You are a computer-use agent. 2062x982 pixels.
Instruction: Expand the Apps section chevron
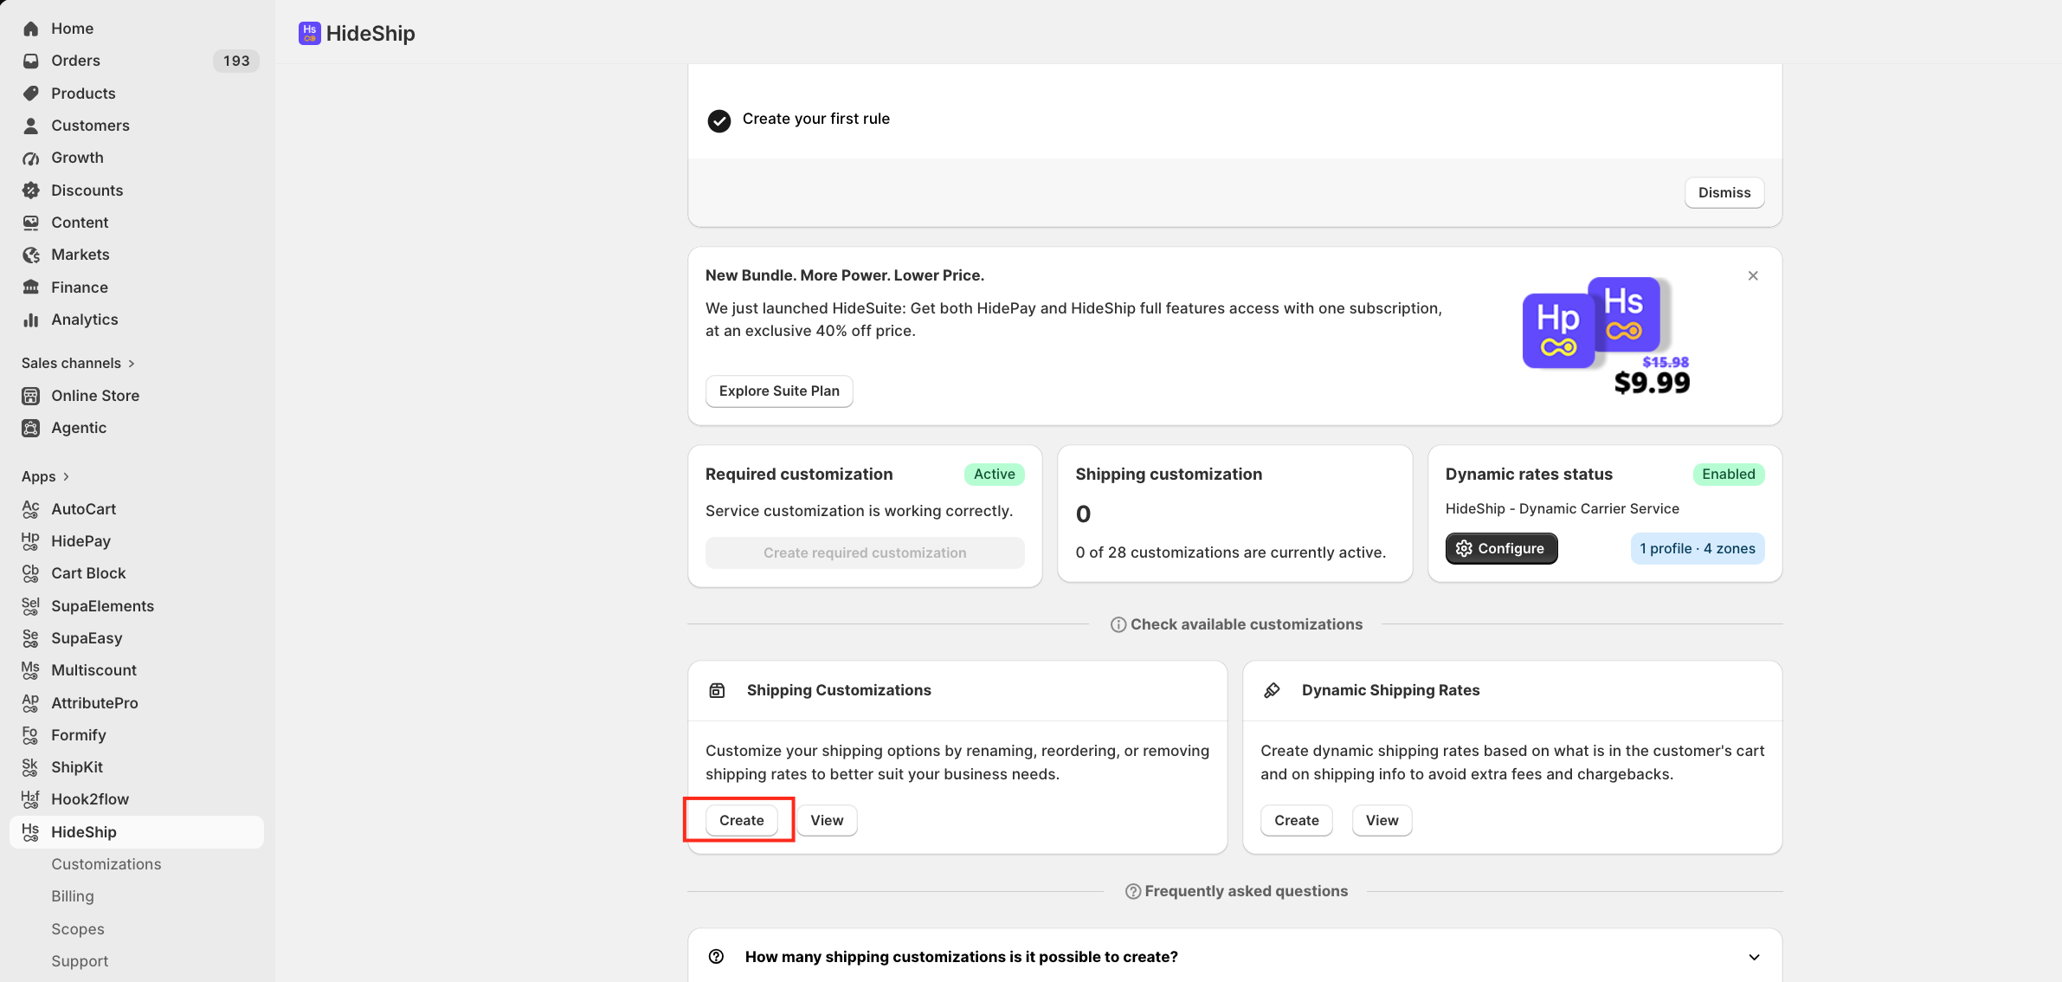click(x=66, y=476)
